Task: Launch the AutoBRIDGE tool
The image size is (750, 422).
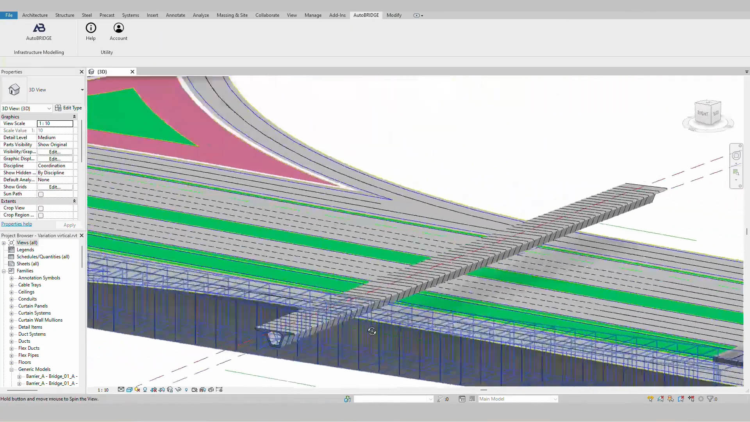Action: [39, 32]
